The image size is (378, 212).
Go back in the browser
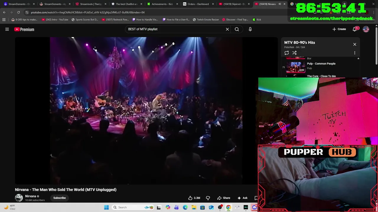click(4, 12)
